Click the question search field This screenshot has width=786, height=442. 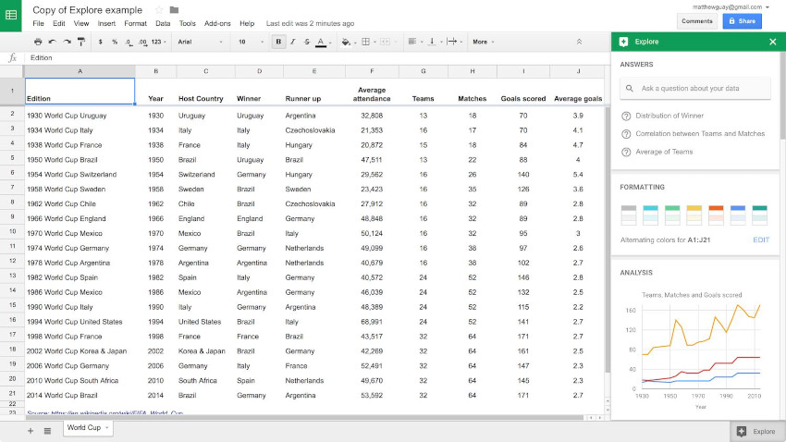click(x=694, y=88)
